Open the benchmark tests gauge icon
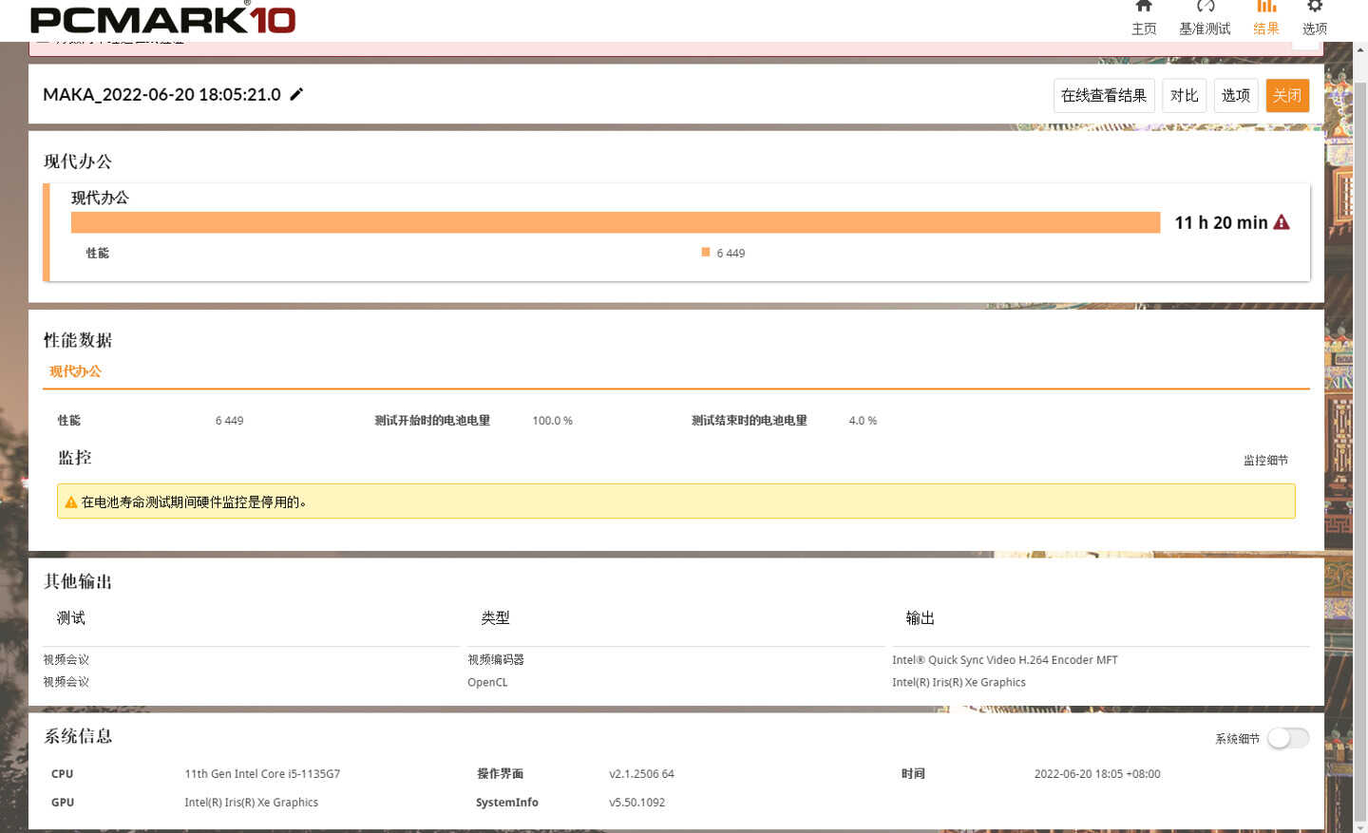 click(1205, 7)
